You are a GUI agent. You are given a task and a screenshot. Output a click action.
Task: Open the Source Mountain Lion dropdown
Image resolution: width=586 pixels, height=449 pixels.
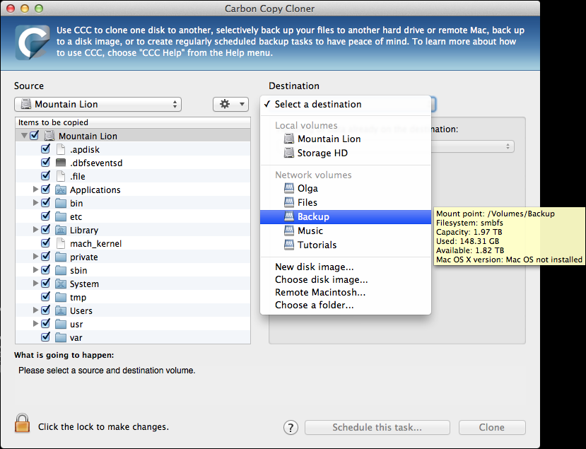pos(98,105)
